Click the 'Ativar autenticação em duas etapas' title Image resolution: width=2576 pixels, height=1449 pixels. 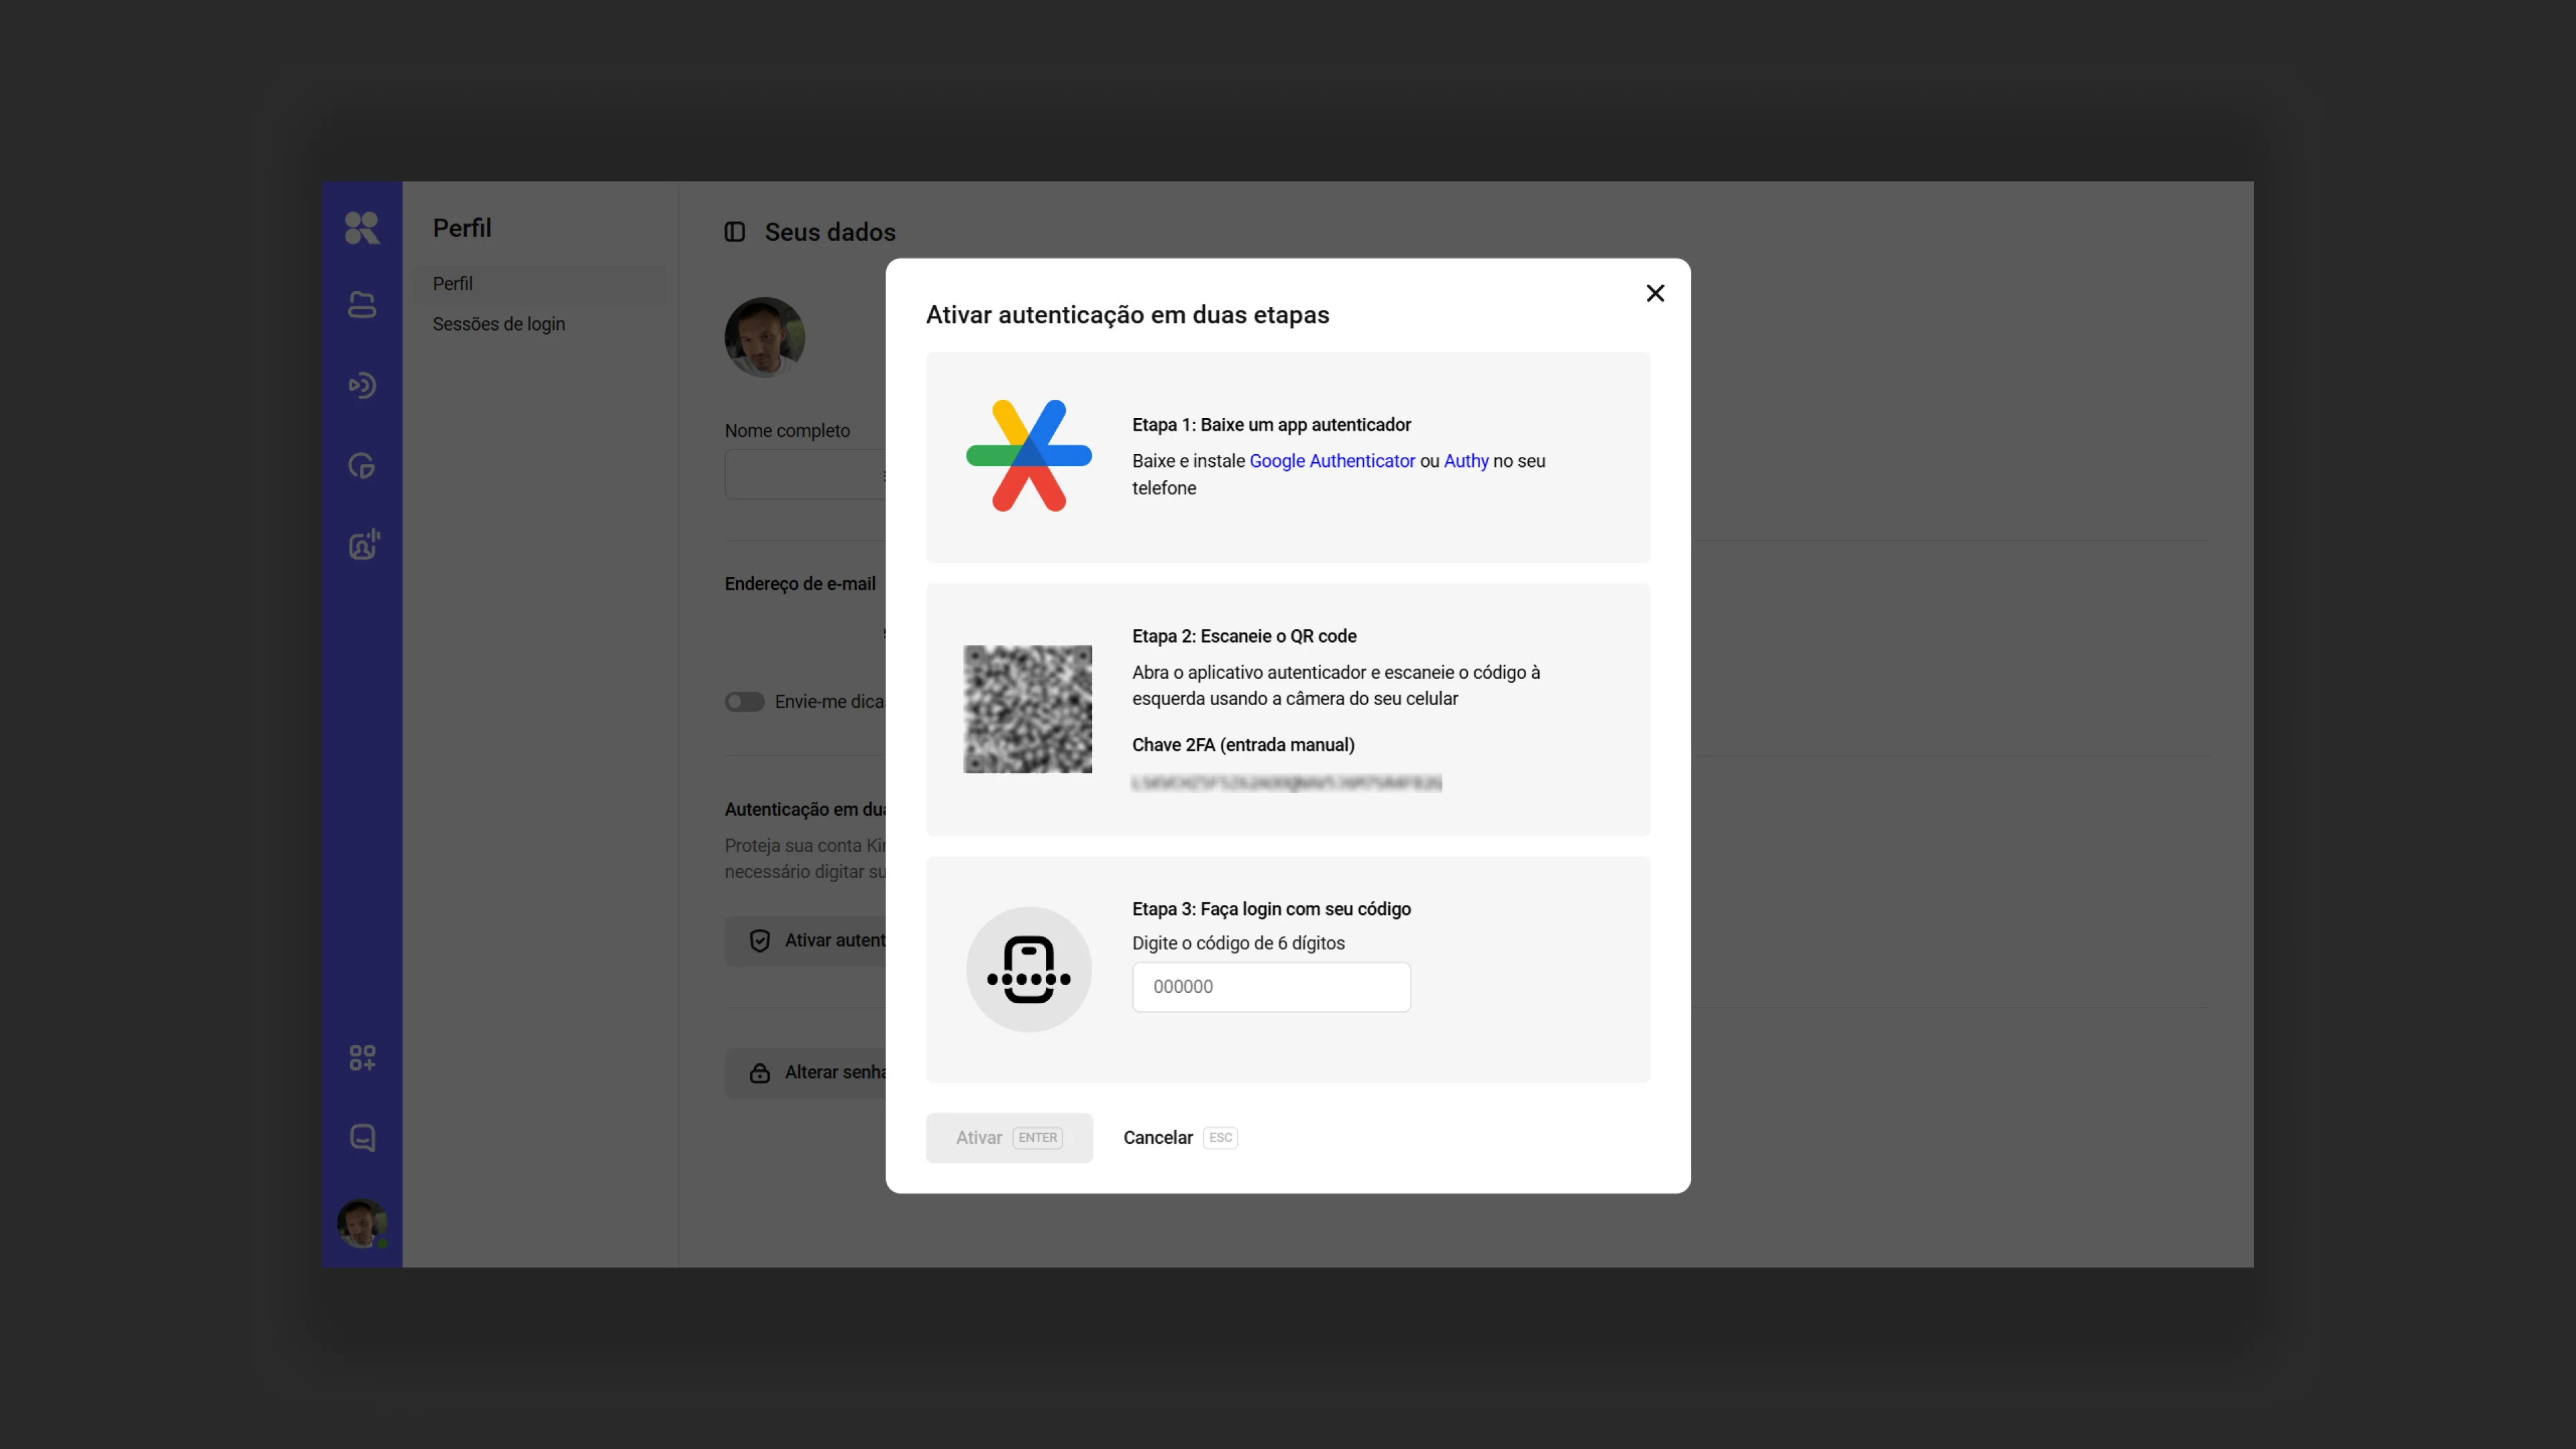click(x=1127, y=315)
